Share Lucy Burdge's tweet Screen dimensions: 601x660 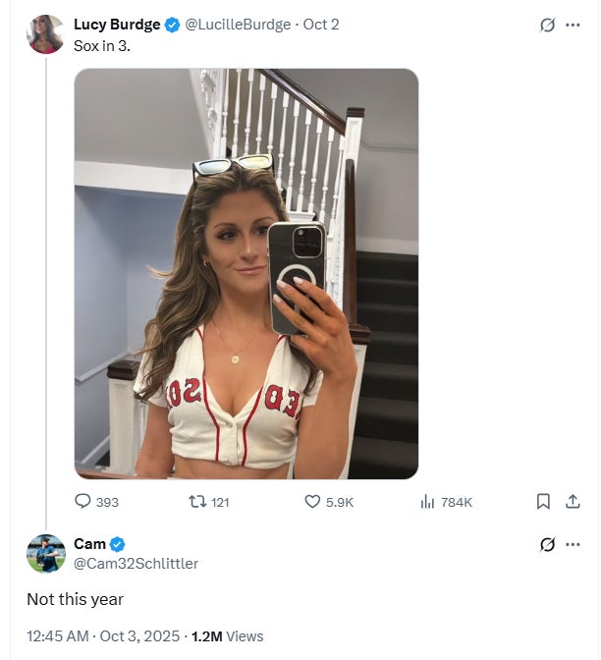[573, 502]
